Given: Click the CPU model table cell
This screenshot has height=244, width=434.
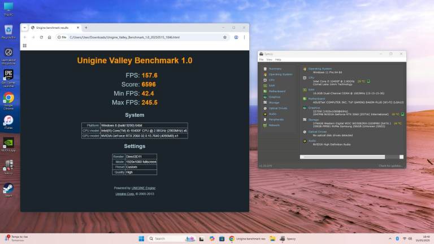Looking at the screenshot, I should coord(144,130).
